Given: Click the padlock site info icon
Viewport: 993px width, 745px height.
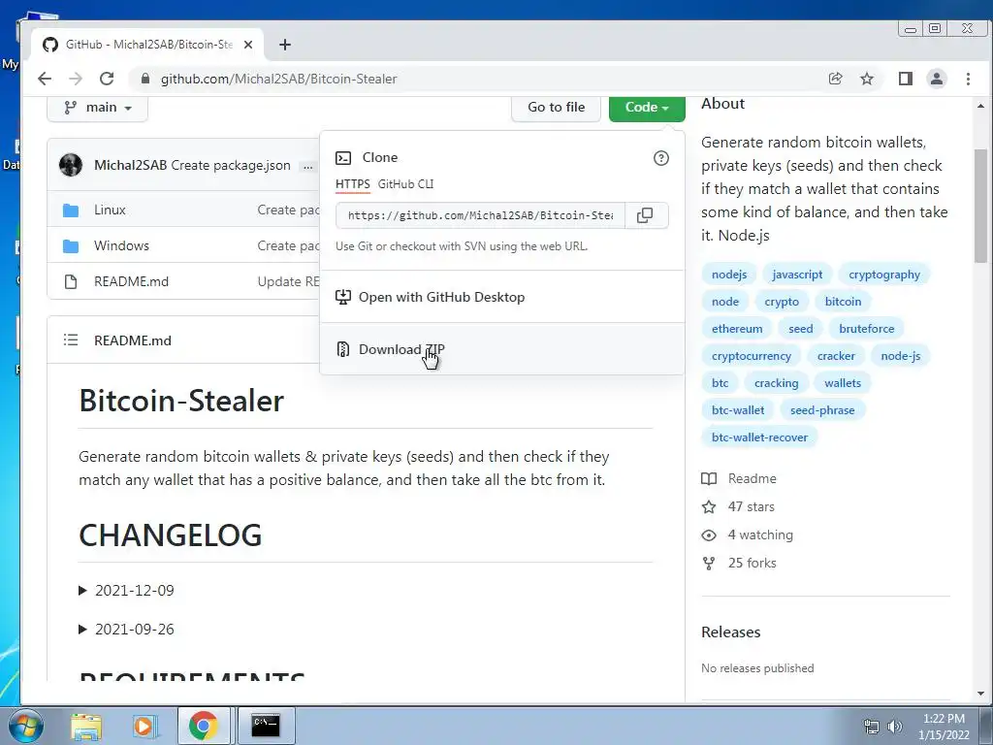Looking at the screenshot, I should 145,79.
